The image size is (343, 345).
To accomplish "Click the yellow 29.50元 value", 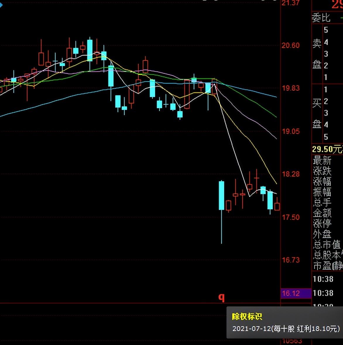I will click(x=327, y=149).
